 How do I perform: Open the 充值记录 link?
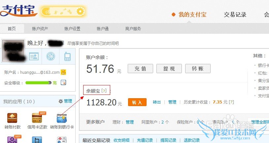click(145, 140)
